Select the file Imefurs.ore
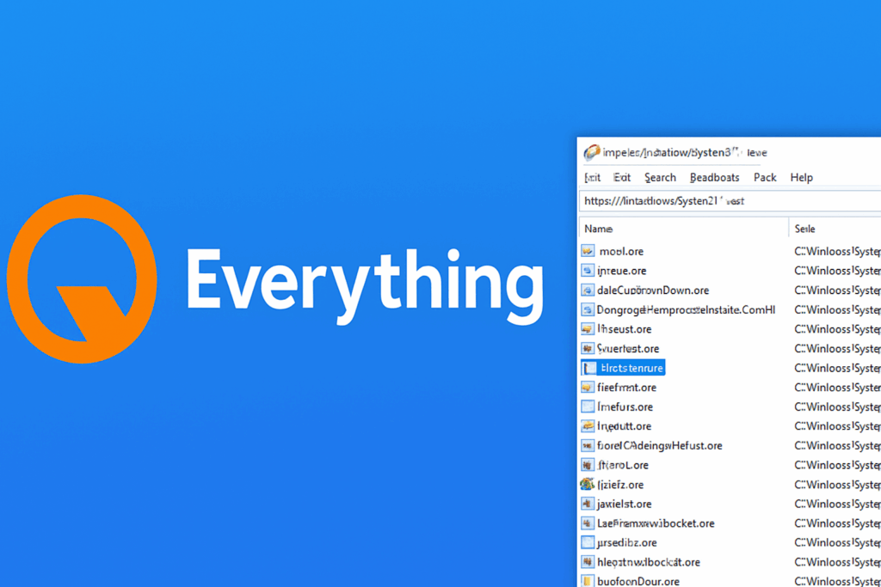Screen dimensions: 881x587 pos(625,406)
